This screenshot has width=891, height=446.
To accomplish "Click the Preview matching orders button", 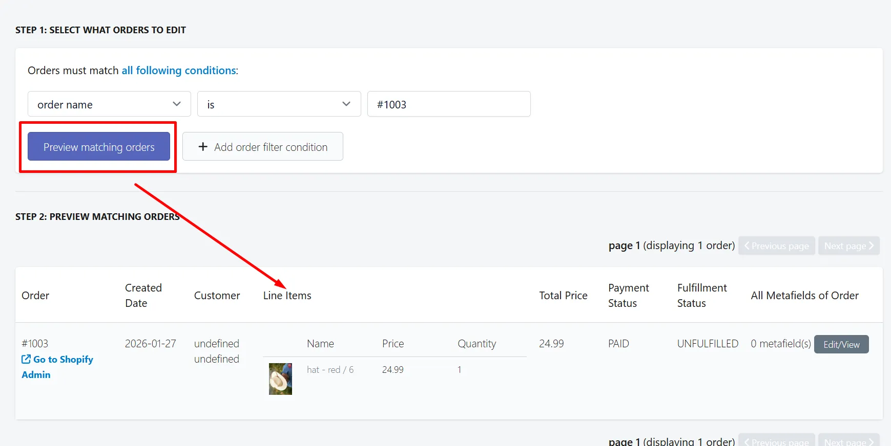I will 99,146.
